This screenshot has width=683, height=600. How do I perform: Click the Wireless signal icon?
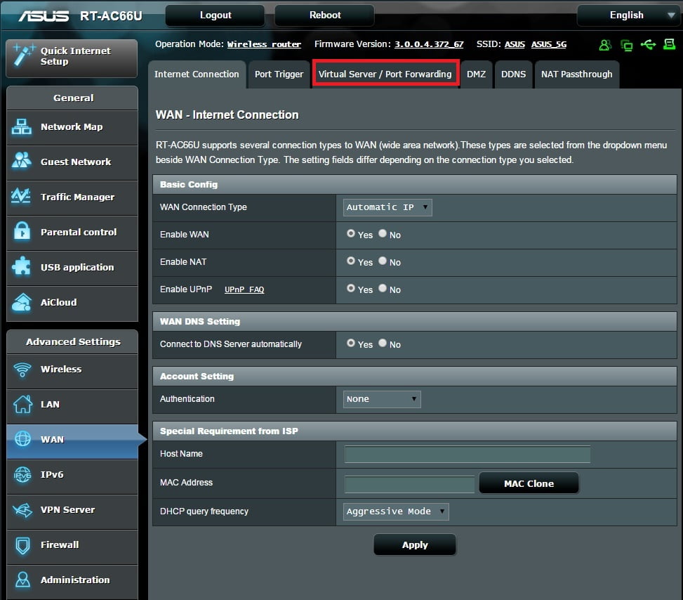[22, 370]
